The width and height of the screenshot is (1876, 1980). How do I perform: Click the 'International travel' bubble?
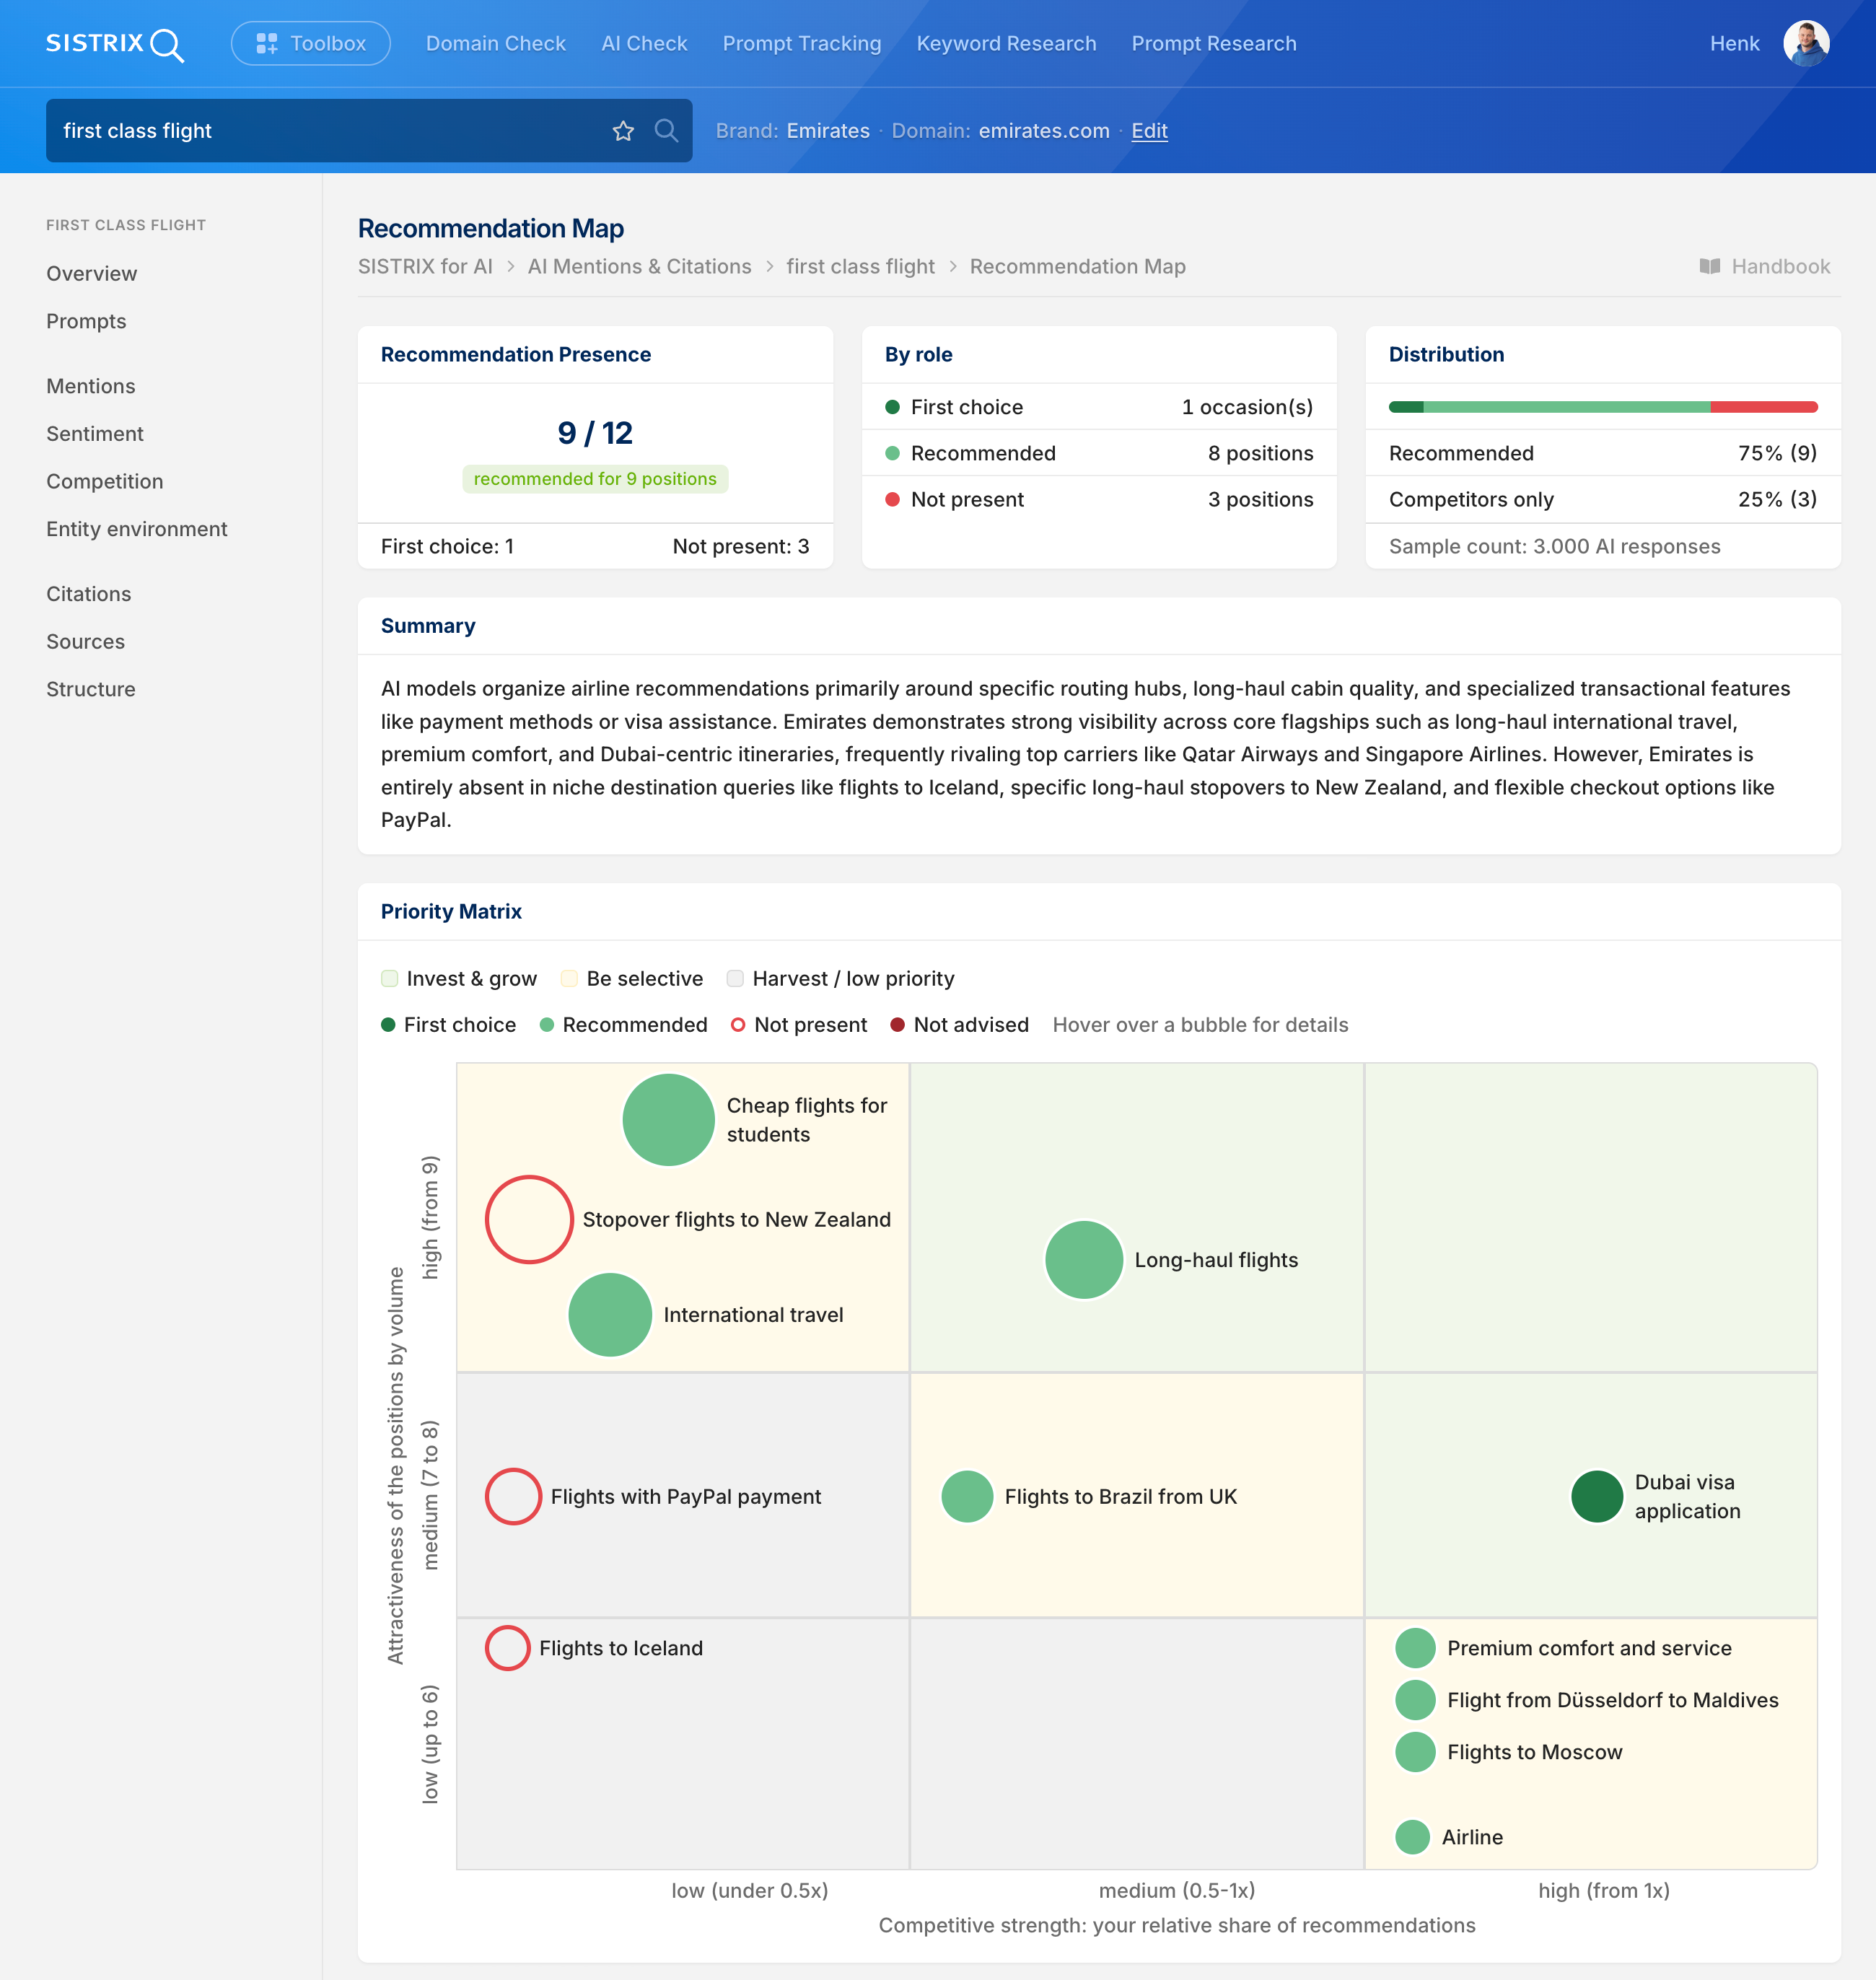[x=610, y=1315]
